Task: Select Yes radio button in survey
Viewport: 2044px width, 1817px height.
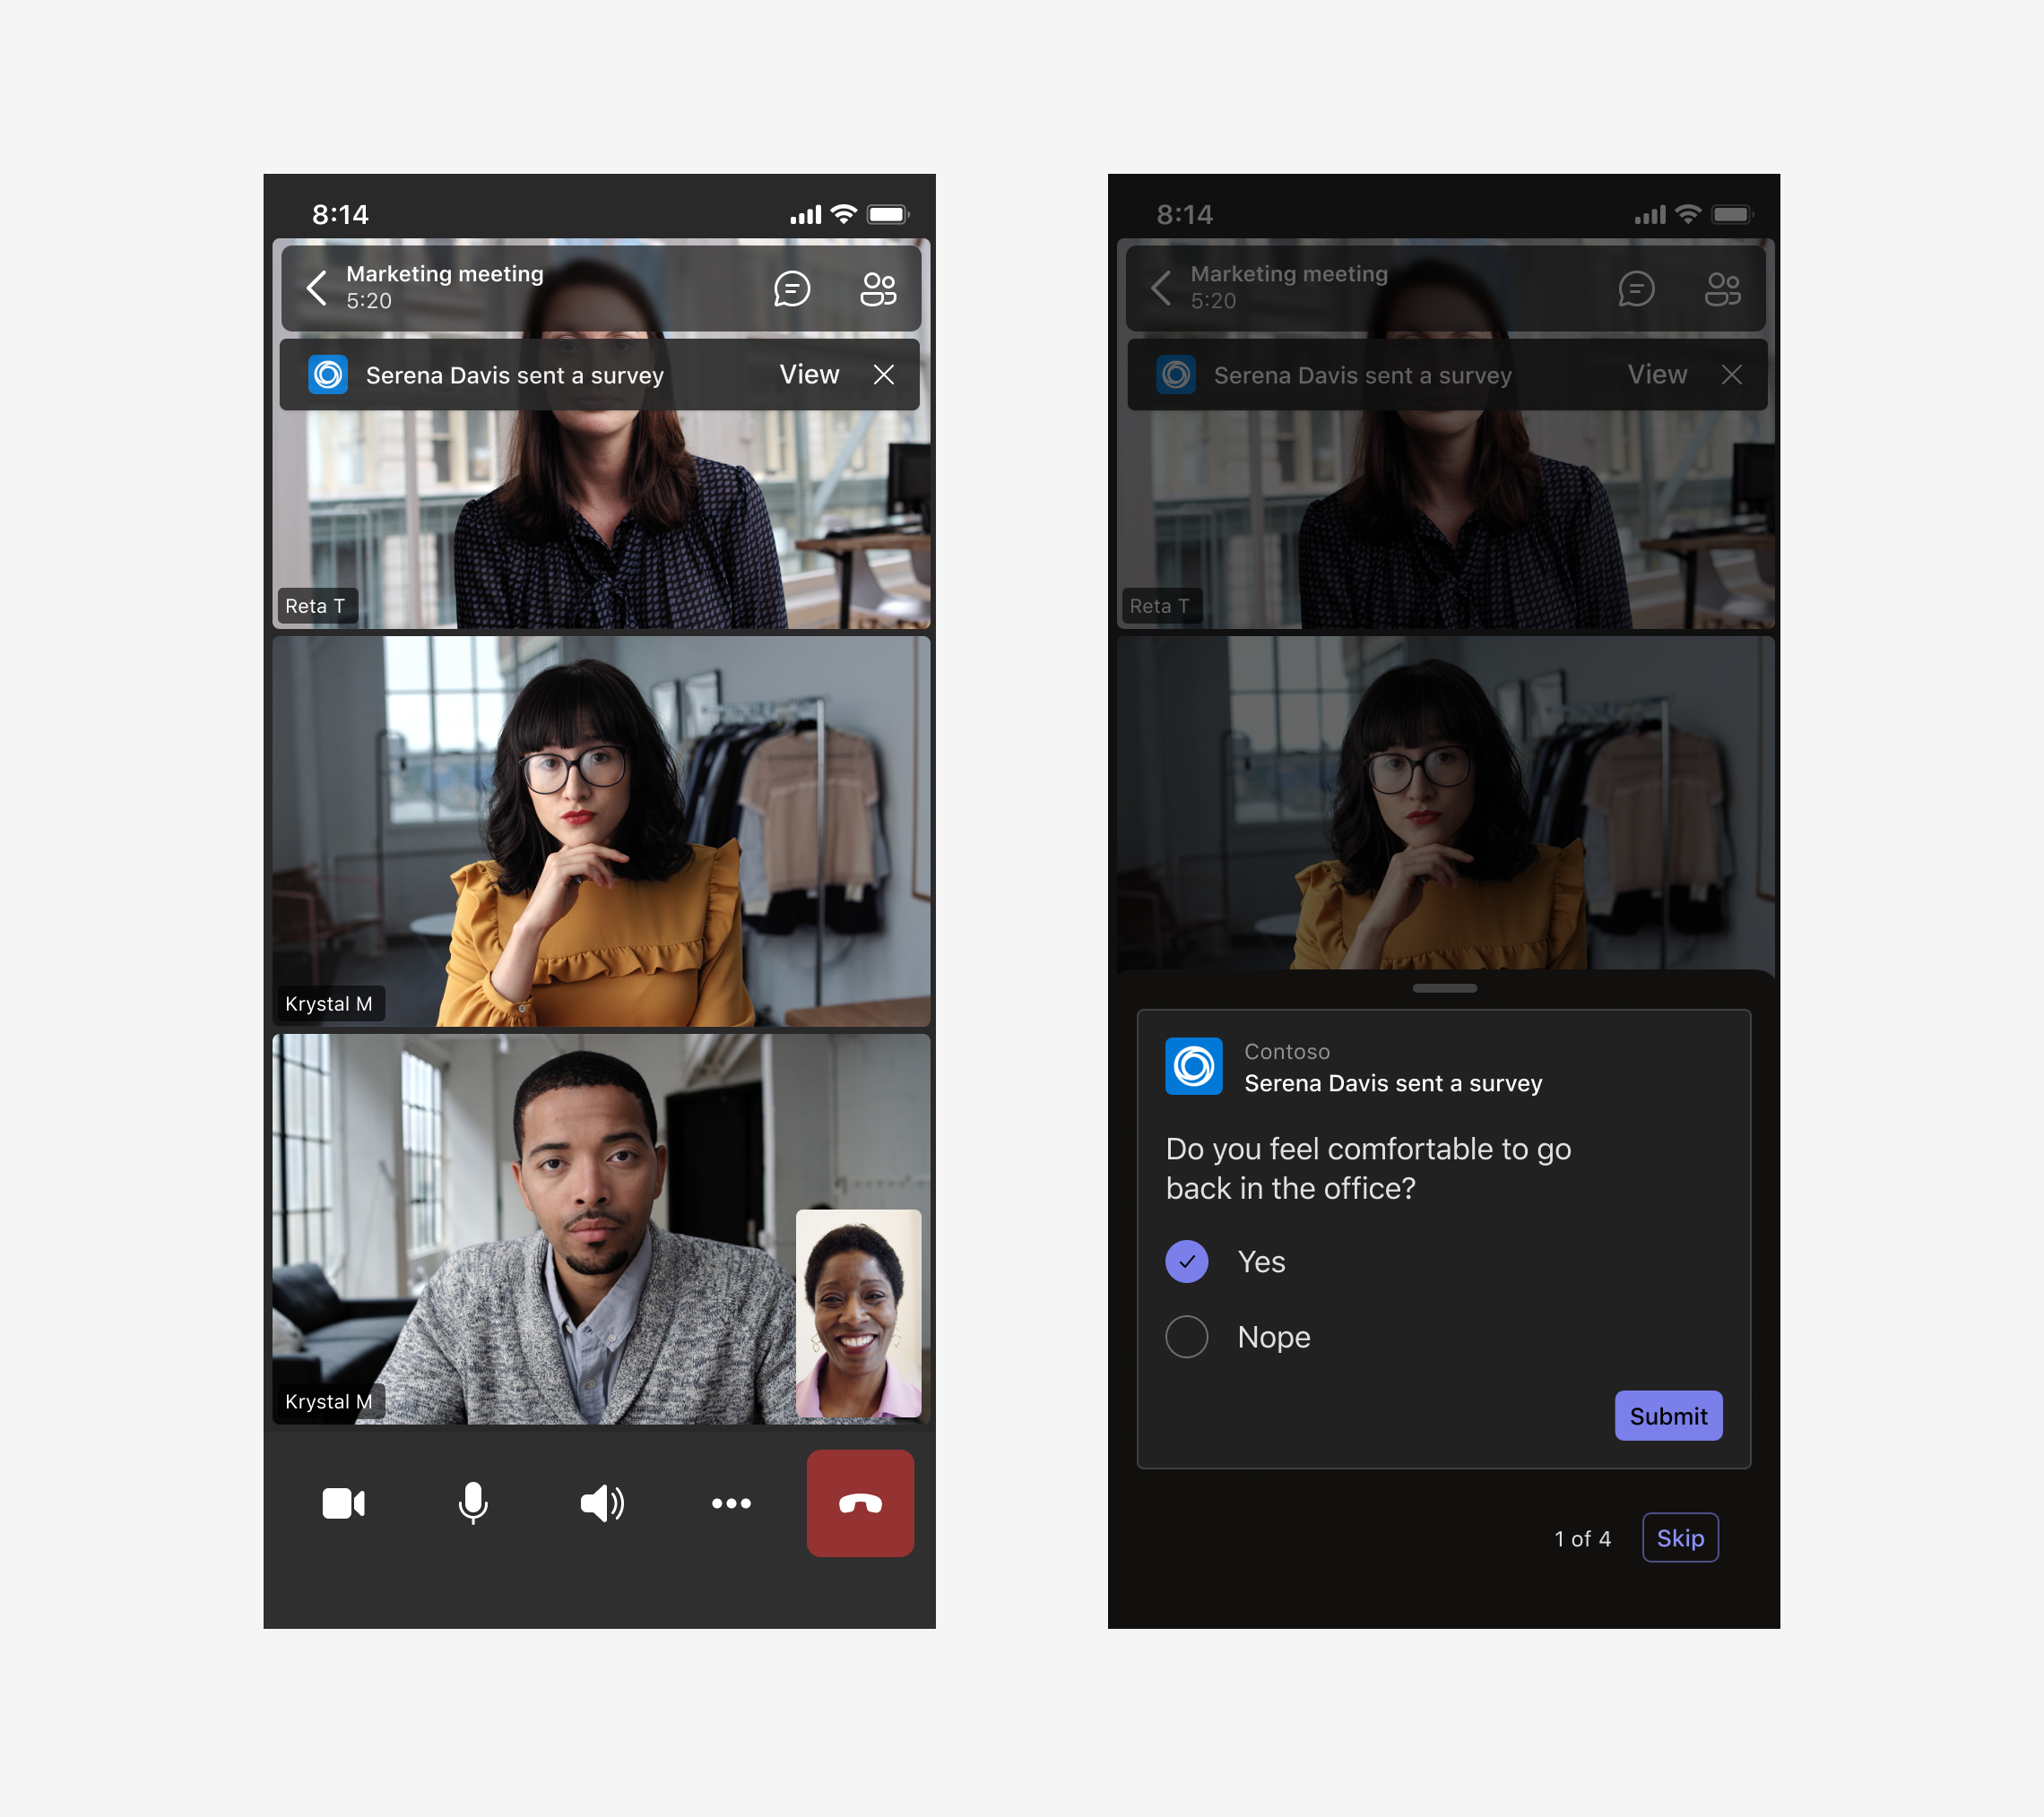Action: [1186, 1260]
